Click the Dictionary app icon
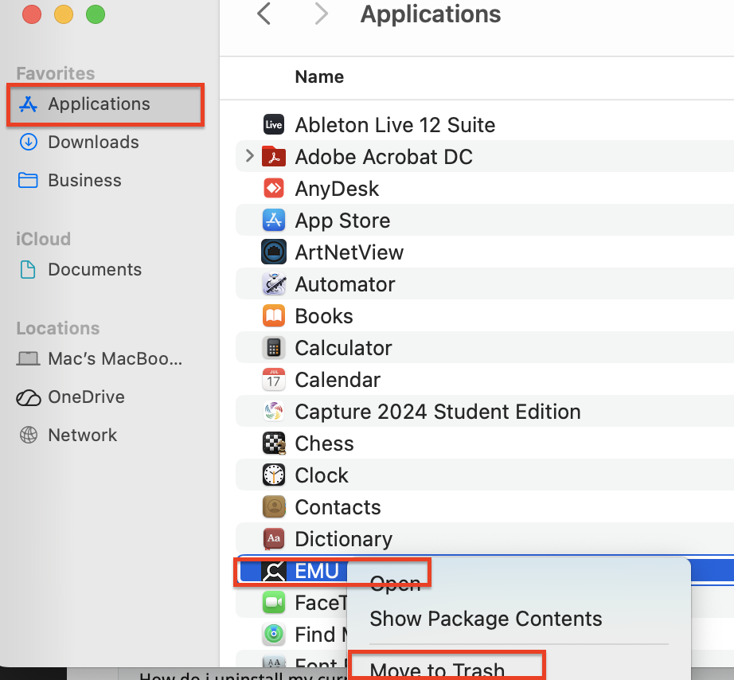This screenshot has height=680, width=734. tap(274, 538)
